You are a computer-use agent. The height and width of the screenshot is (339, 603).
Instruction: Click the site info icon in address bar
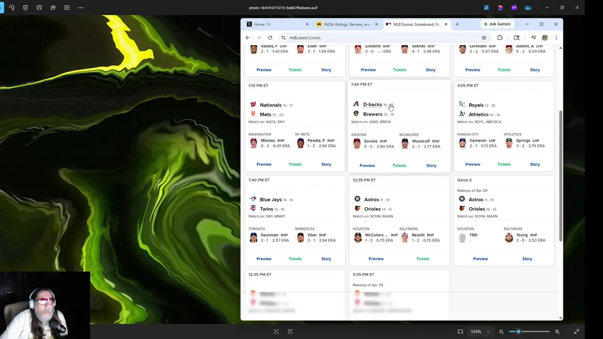coord(284,38)
